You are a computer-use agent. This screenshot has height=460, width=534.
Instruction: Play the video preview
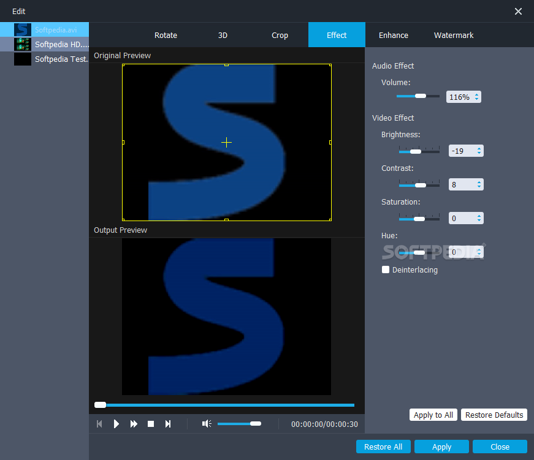116,424
